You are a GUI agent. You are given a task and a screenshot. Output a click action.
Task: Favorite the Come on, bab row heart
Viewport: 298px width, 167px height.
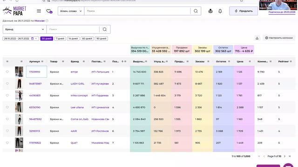pyautogui.click(x=7, y=119)
